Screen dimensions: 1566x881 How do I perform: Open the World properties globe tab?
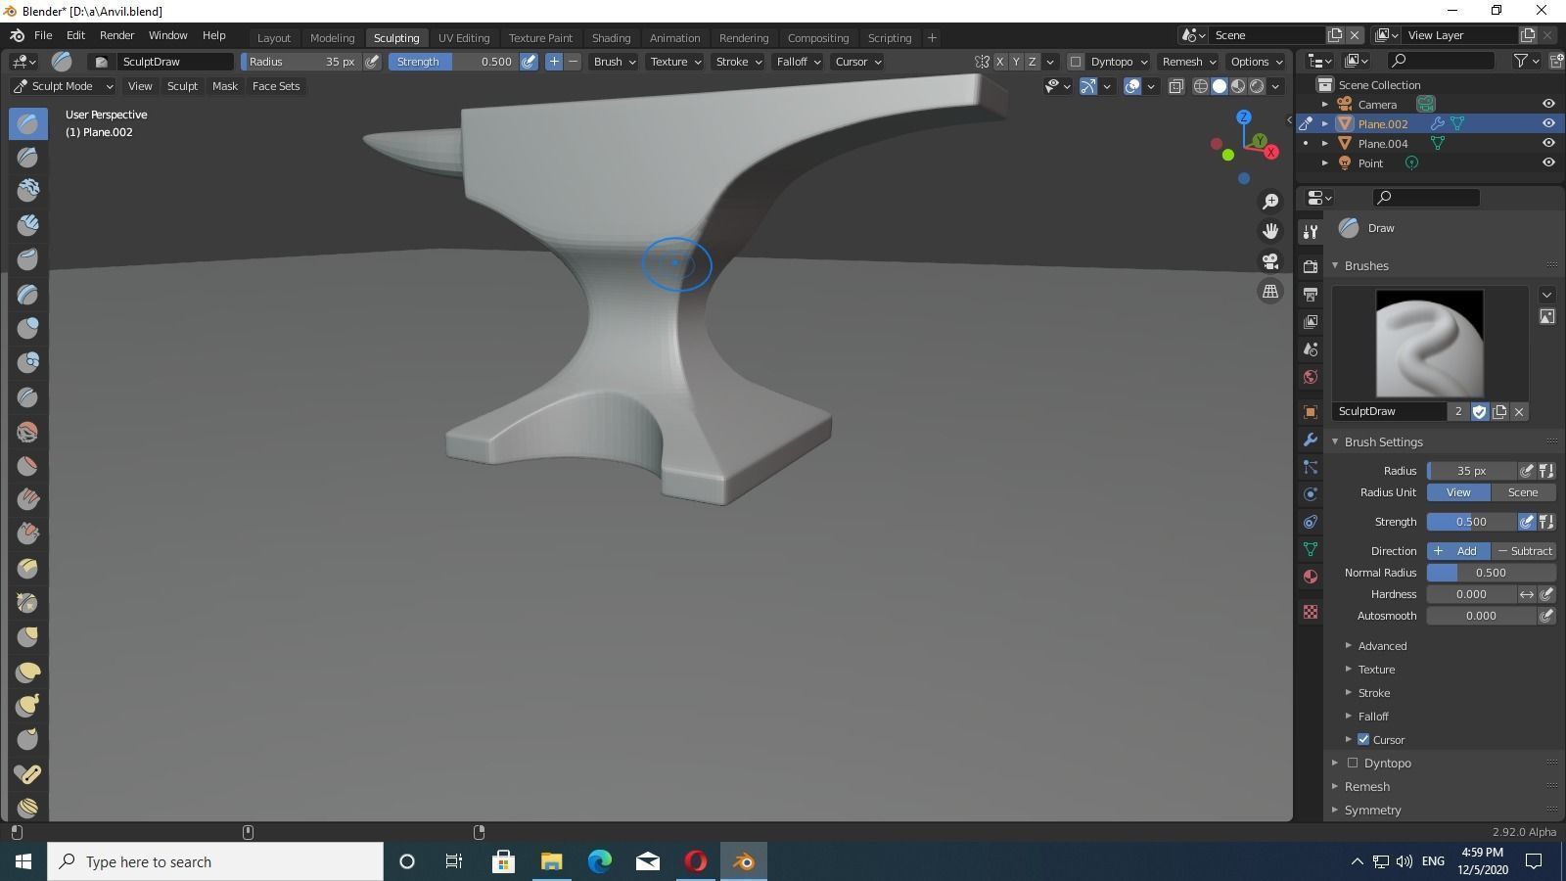[x=1310, y=375]
